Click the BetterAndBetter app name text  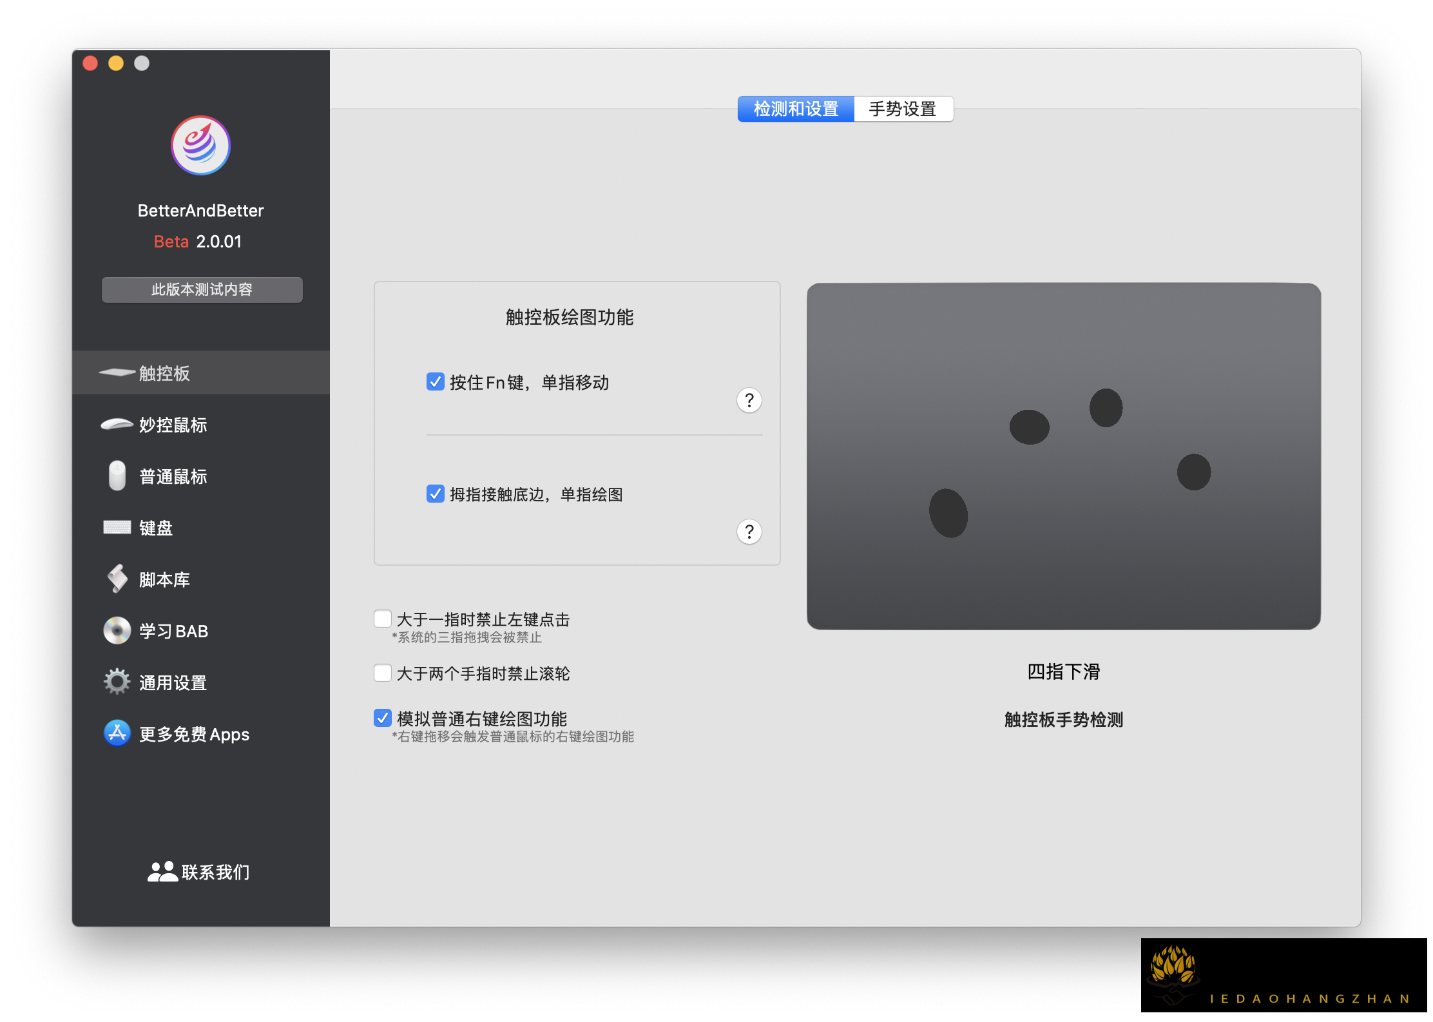coord(200,211)
